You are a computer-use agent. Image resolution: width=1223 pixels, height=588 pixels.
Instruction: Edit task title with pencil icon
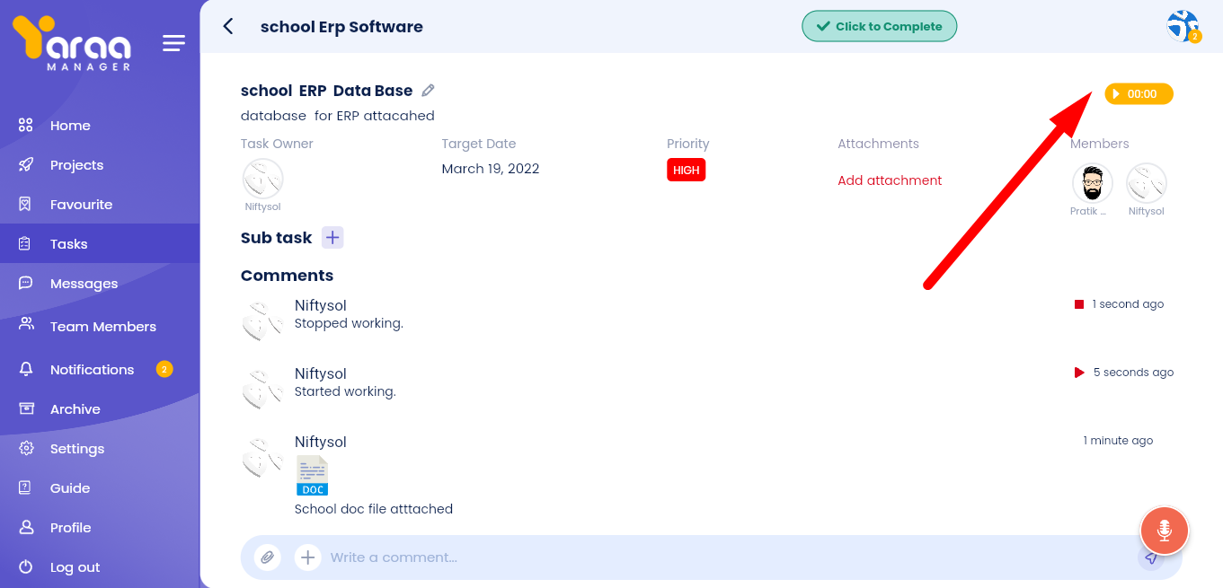tap(429, 90)
